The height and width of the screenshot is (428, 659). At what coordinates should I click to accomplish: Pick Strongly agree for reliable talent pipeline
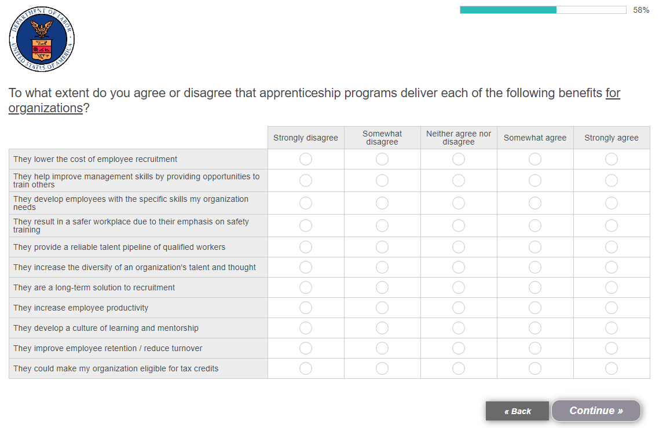point(611,247)
